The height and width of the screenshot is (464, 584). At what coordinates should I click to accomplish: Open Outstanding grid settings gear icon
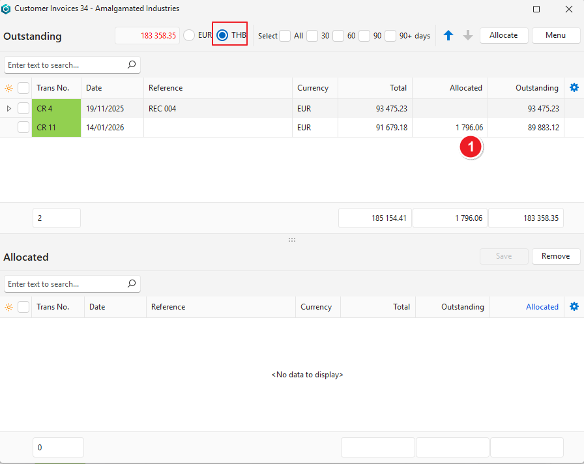574,88
